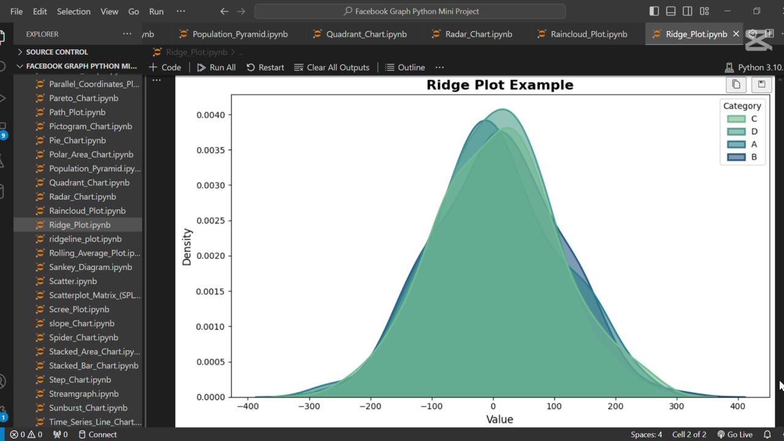
Task: Open ridgeline_plot.ipynb in explorer
Action: pos(85,239)
